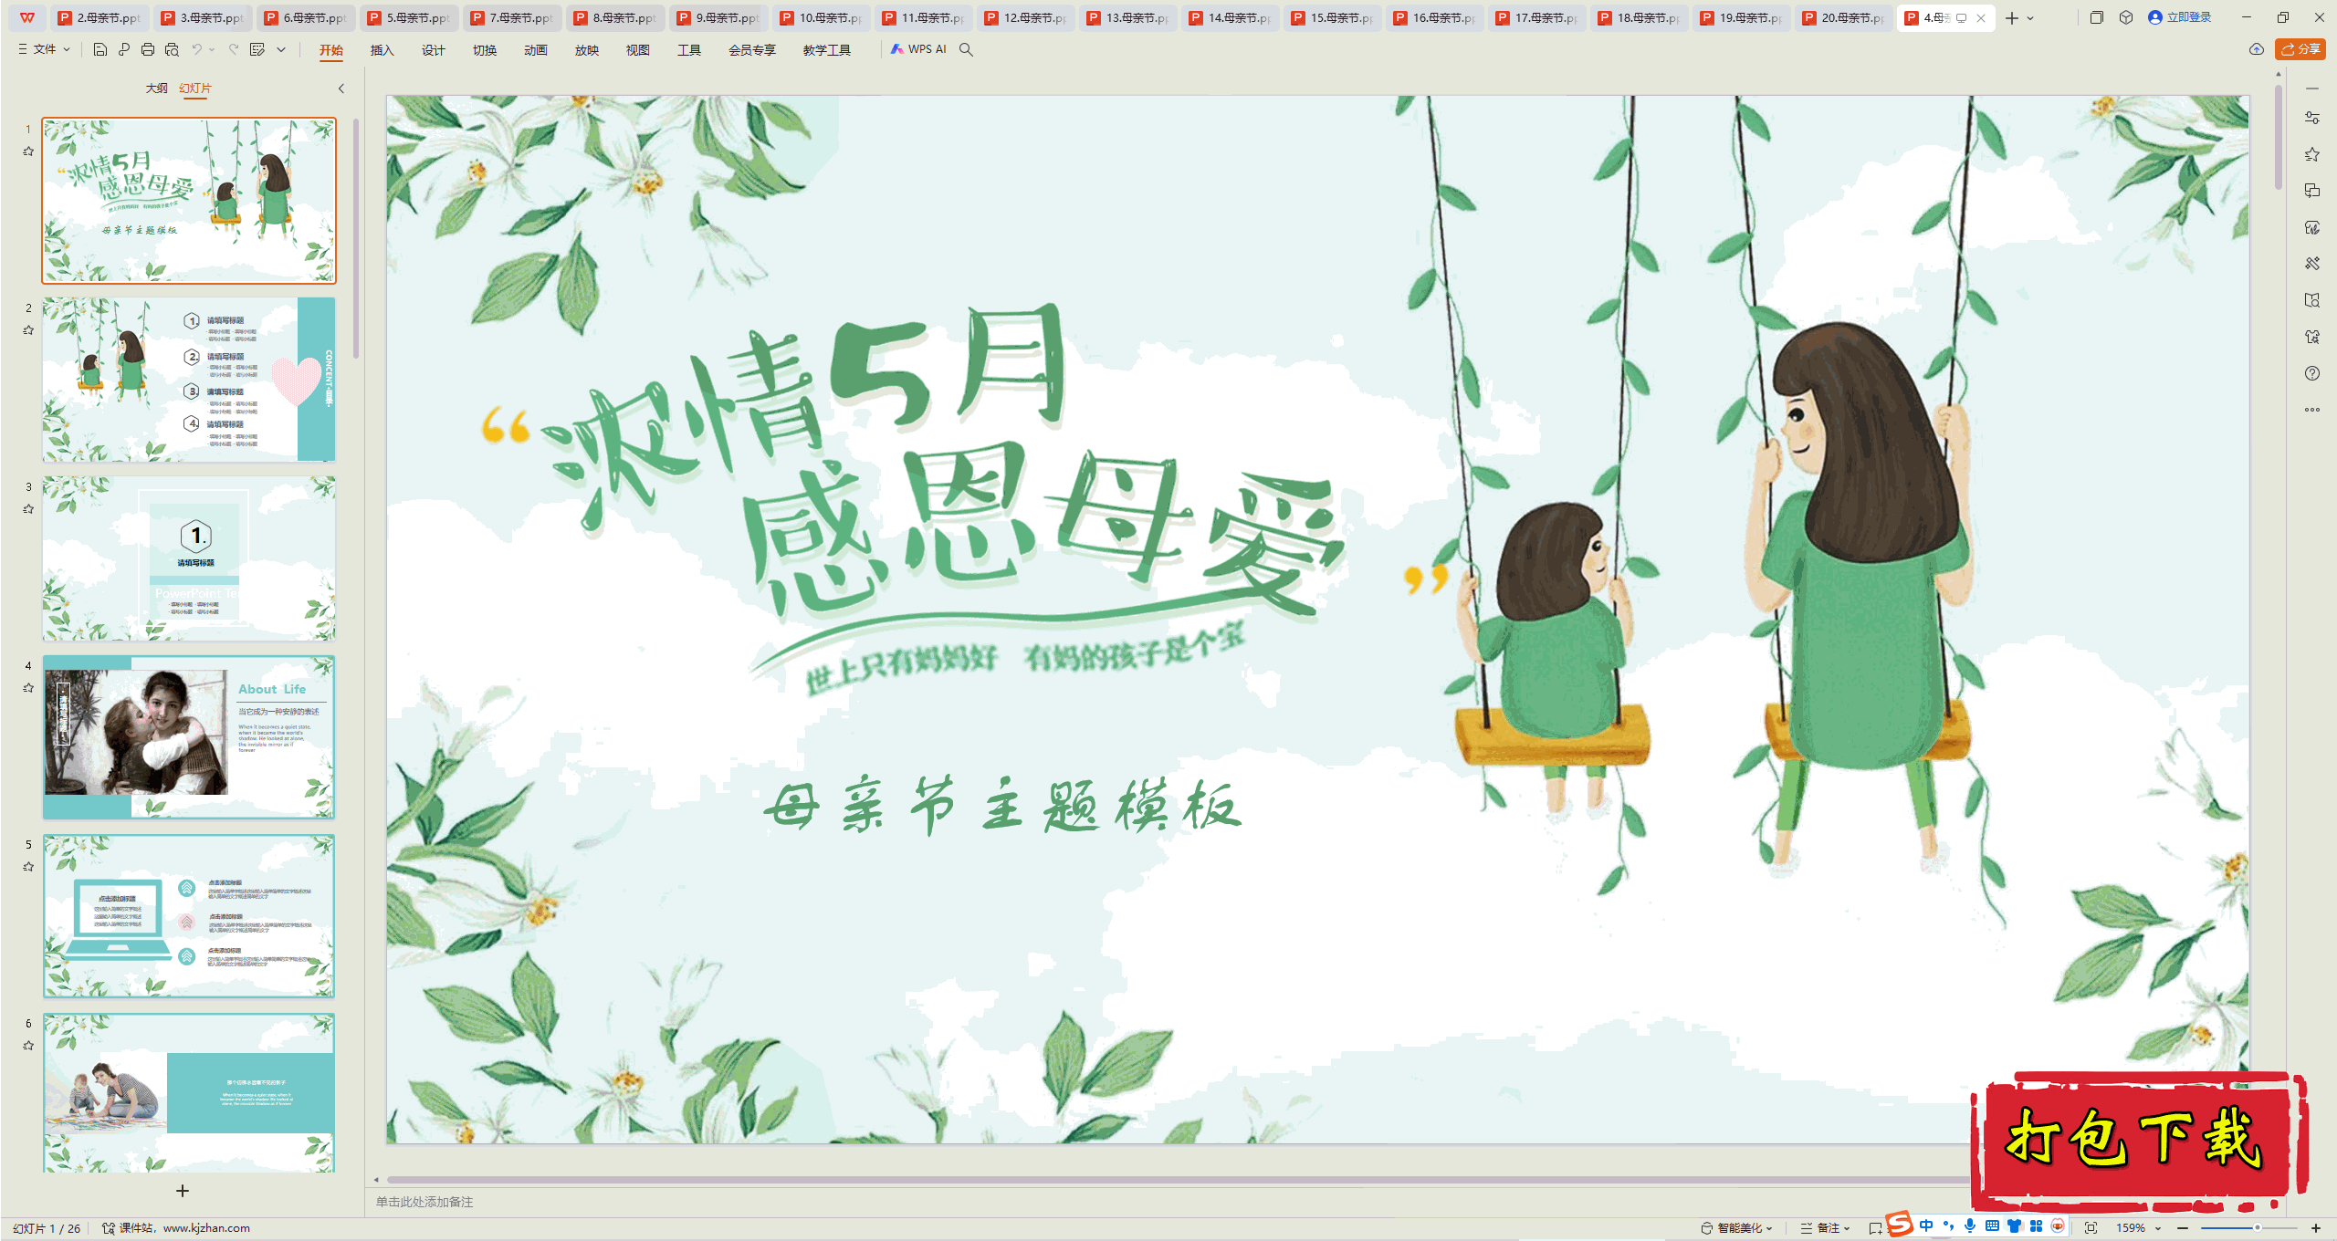Collapse the slide thumbnail panel
The width and height of the screenshot is (2337, 1241).
pyautogui.click(x=341, y=89)
